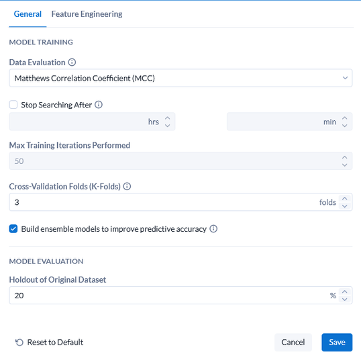Uncheck the Build ensemble models checkbox
Screen dimensions: 361x352
13,229
